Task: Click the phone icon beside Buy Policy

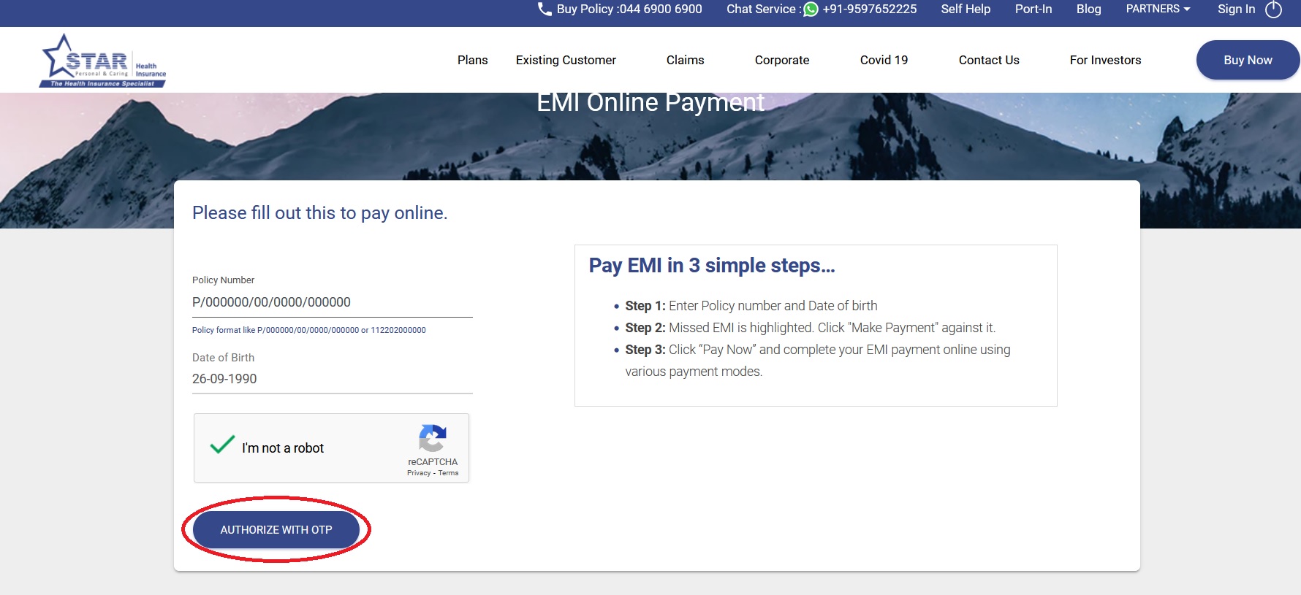Action: tap(545, 9)
